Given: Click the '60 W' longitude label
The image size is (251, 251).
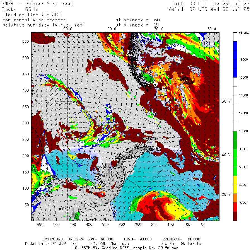Looking at the screenshot, I should (212, 29).
